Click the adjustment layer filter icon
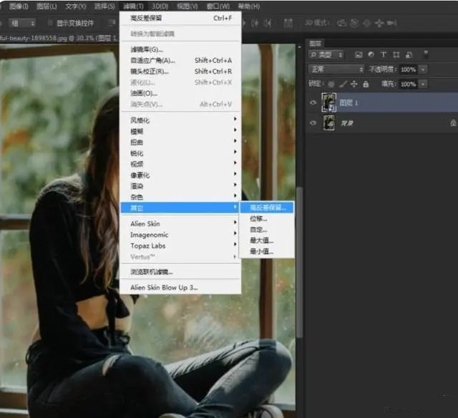 pyautogui.click(x=371, y=55)
